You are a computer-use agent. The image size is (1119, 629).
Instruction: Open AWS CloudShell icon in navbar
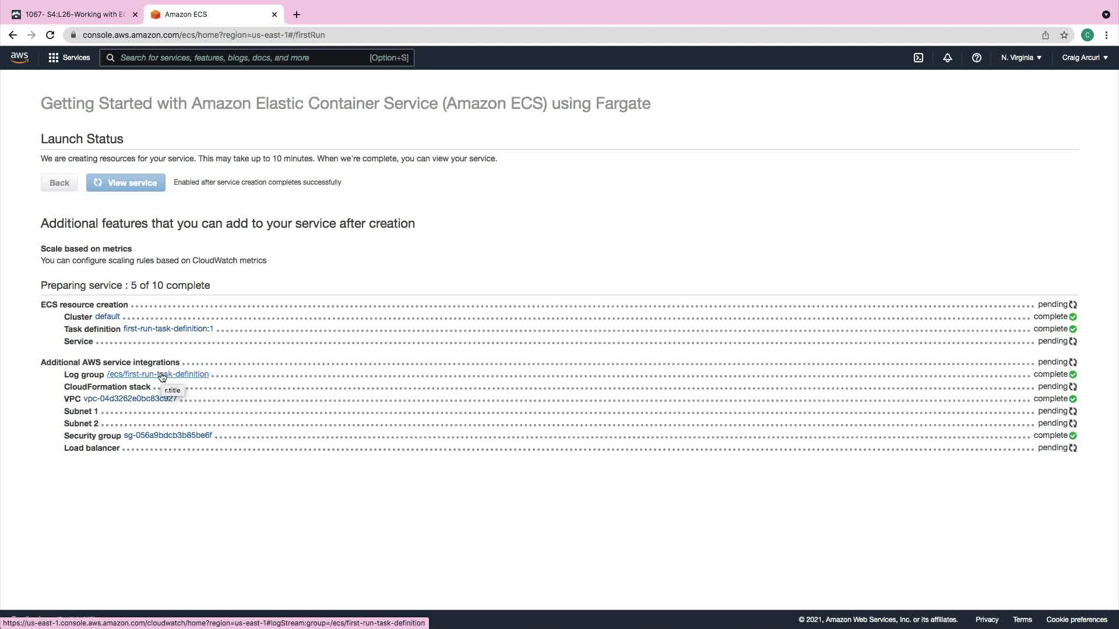click(x=919, y=58)
